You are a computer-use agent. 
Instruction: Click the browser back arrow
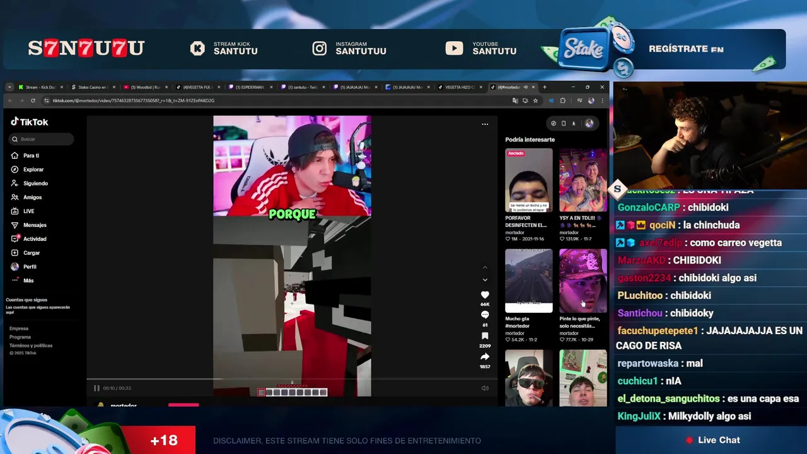click(10, 100)
